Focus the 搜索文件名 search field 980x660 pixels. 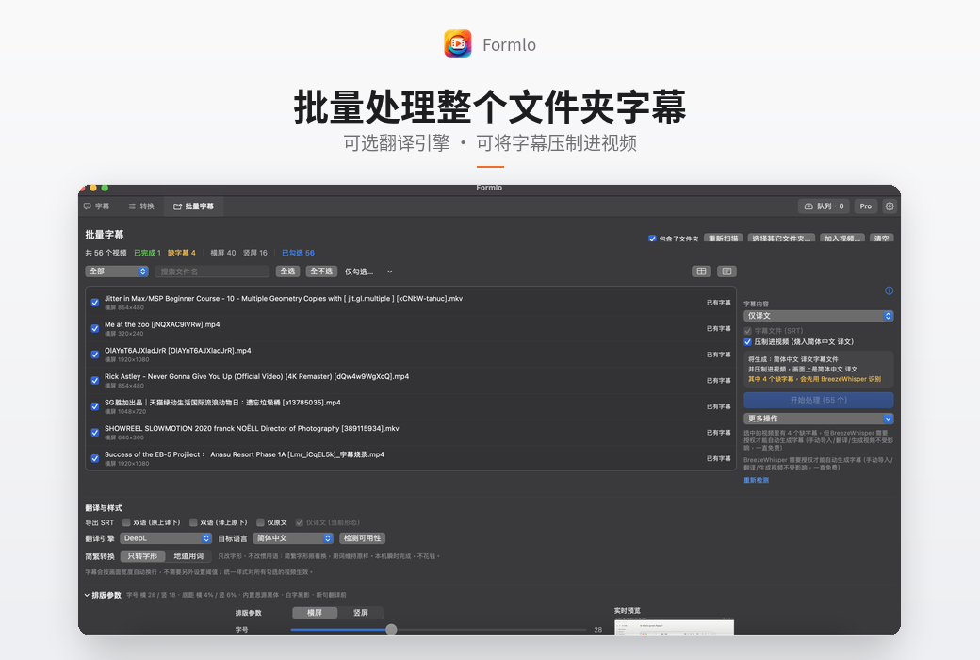pos(212,272)
